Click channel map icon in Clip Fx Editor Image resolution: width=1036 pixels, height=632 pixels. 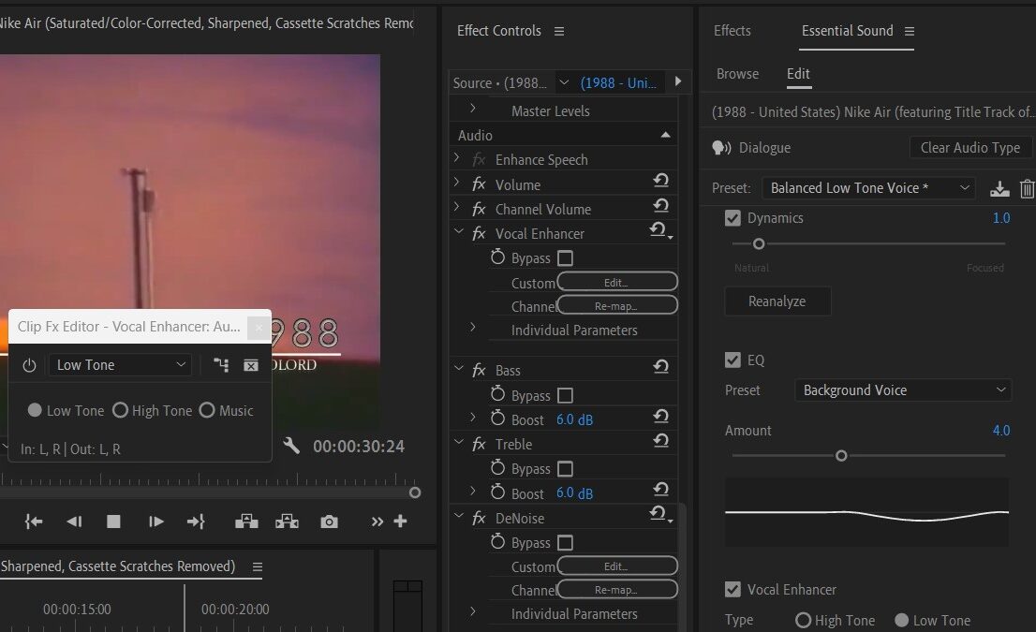(x=221, y=365)
